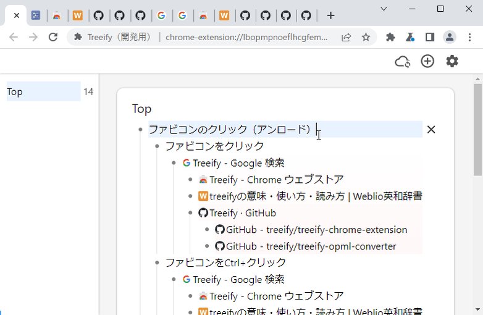Image resolution: width=483 pixels, height=315 pixels.
Task: Switch to the first Google tab
Action: [x=161, y=15]
